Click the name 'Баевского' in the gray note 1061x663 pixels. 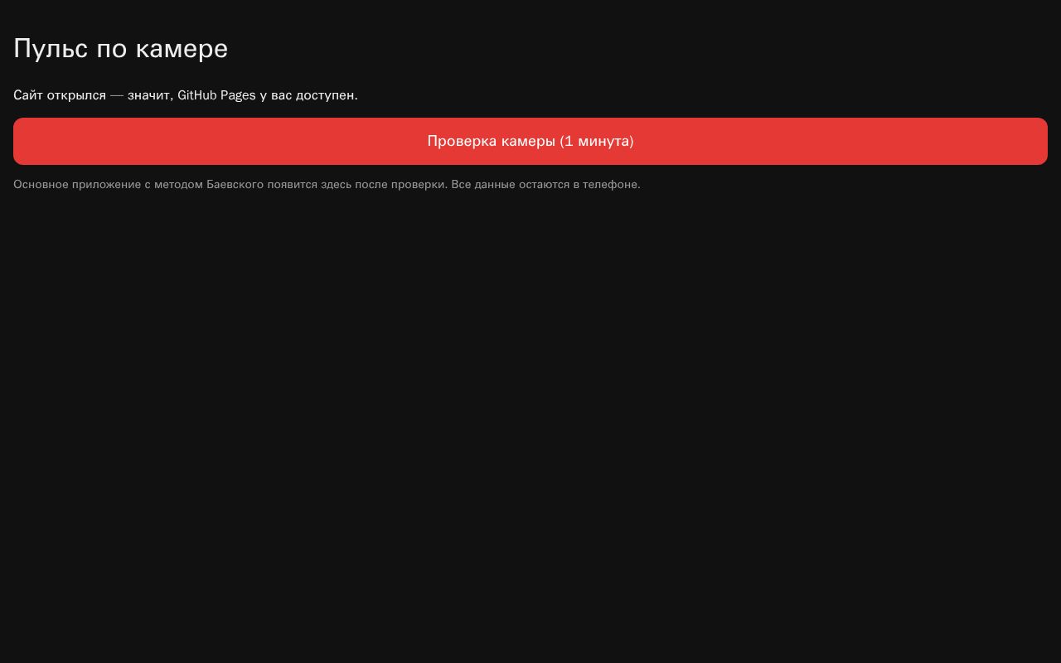point(235,184)
